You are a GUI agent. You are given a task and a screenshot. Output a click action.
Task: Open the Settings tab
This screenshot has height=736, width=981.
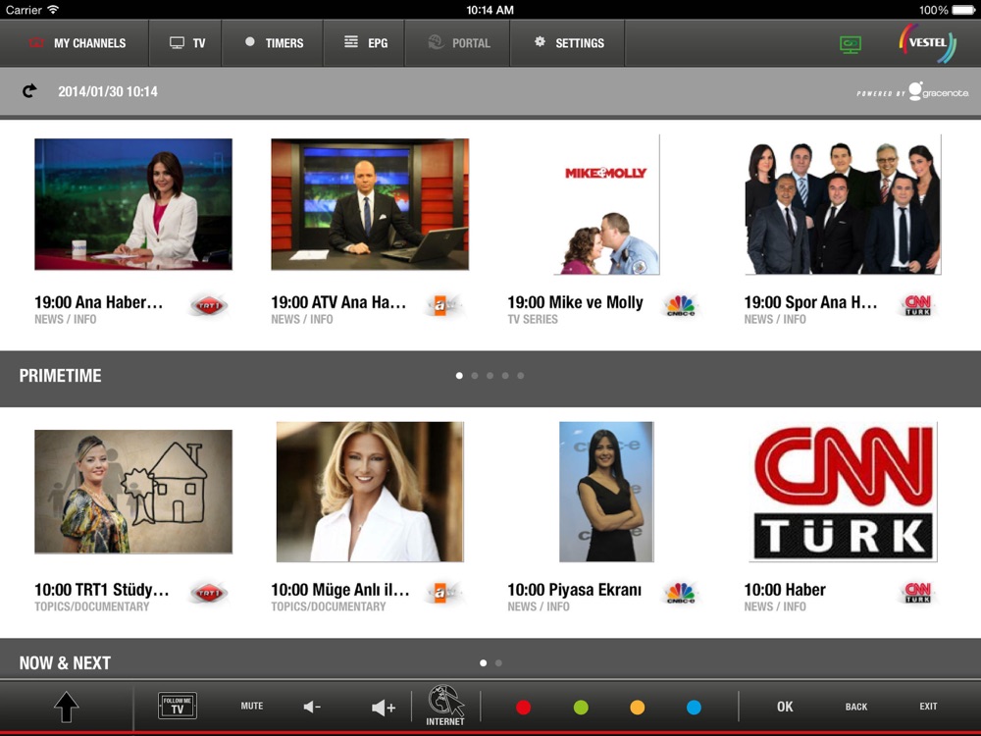(x=567, y=43)
